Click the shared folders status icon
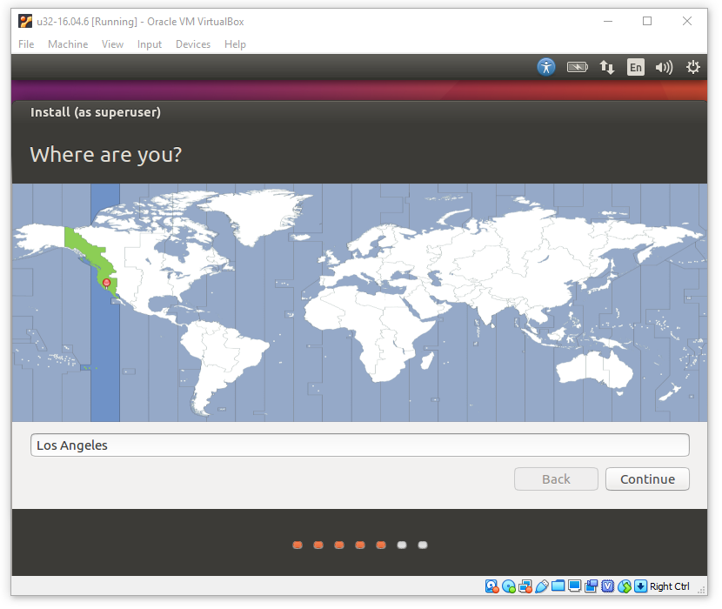The height and width of the screenshot is (609, 722). [558, 586]
